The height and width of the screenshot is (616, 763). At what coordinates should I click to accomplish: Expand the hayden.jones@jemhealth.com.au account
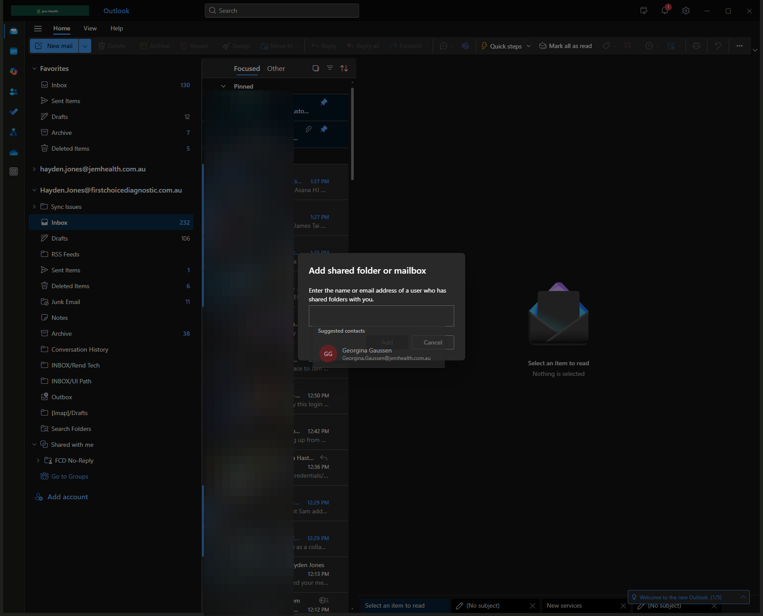pos(34,169)
